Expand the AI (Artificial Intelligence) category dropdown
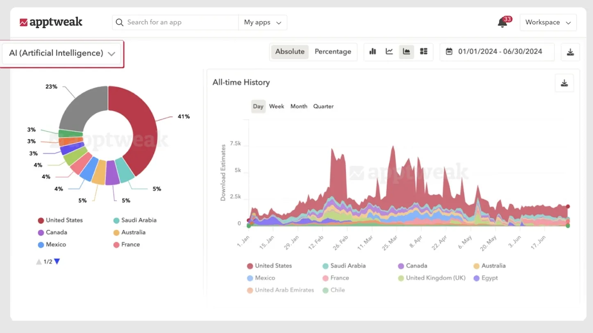 (x=62, y=53)
